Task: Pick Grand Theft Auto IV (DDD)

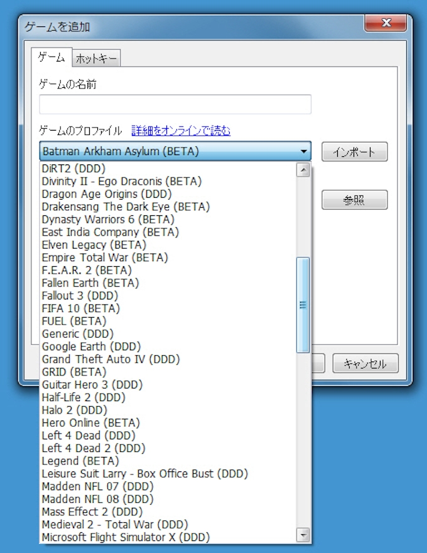Action: click(111, 359)
